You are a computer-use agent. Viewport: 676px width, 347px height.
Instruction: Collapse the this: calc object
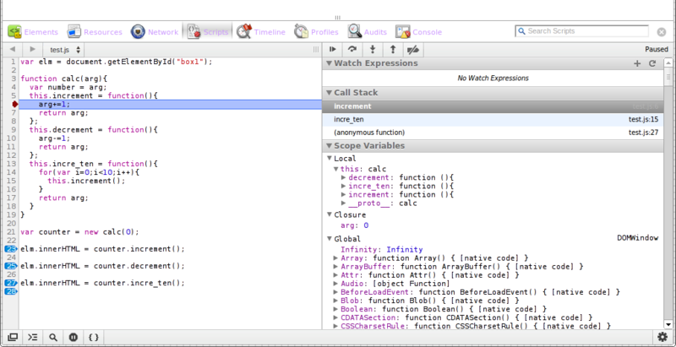(336, 169)
